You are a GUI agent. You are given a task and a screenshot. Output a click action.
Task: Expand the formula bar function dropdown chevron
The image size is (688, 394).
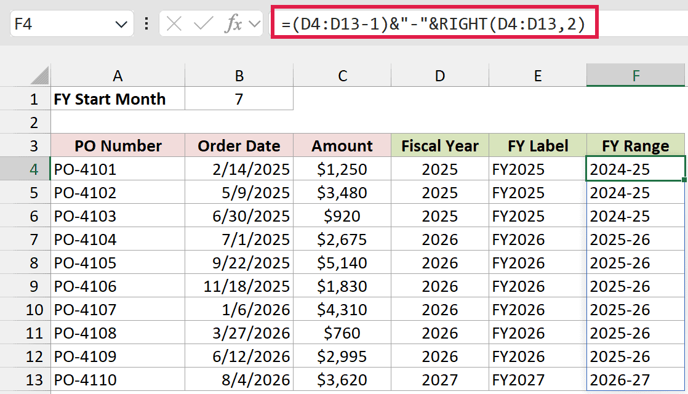[x=254, y=23]
